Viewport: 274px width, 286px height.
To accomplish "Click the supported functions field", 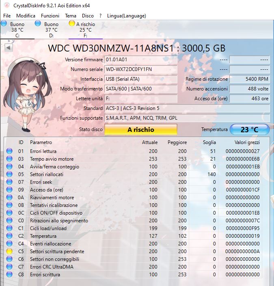I will tap(187, 118).
